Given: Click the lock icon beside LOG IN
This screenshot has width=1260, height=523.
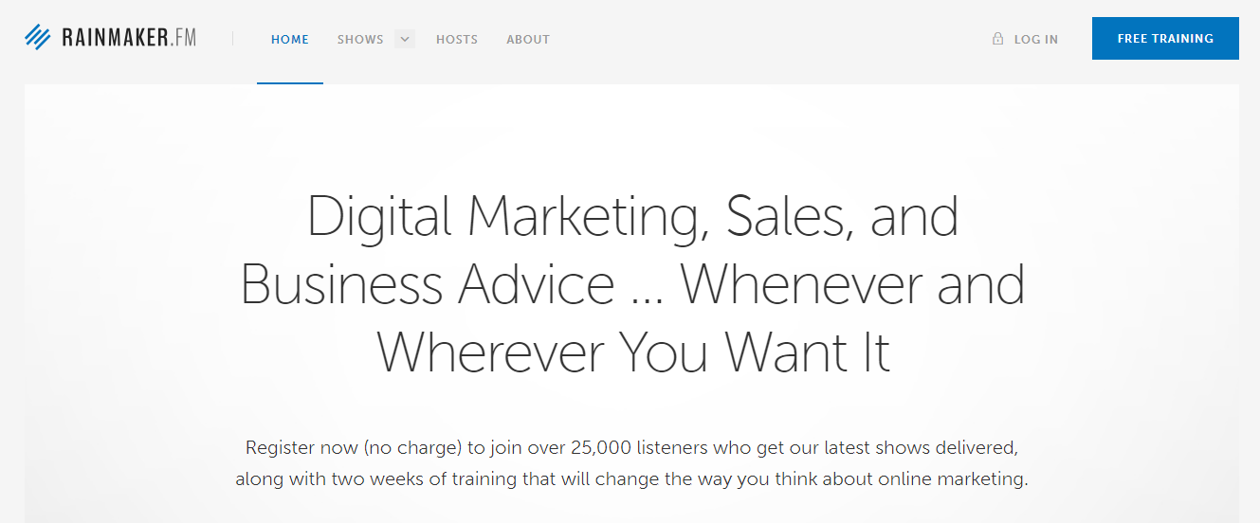Looking at the screenshot, I should 997,39.
